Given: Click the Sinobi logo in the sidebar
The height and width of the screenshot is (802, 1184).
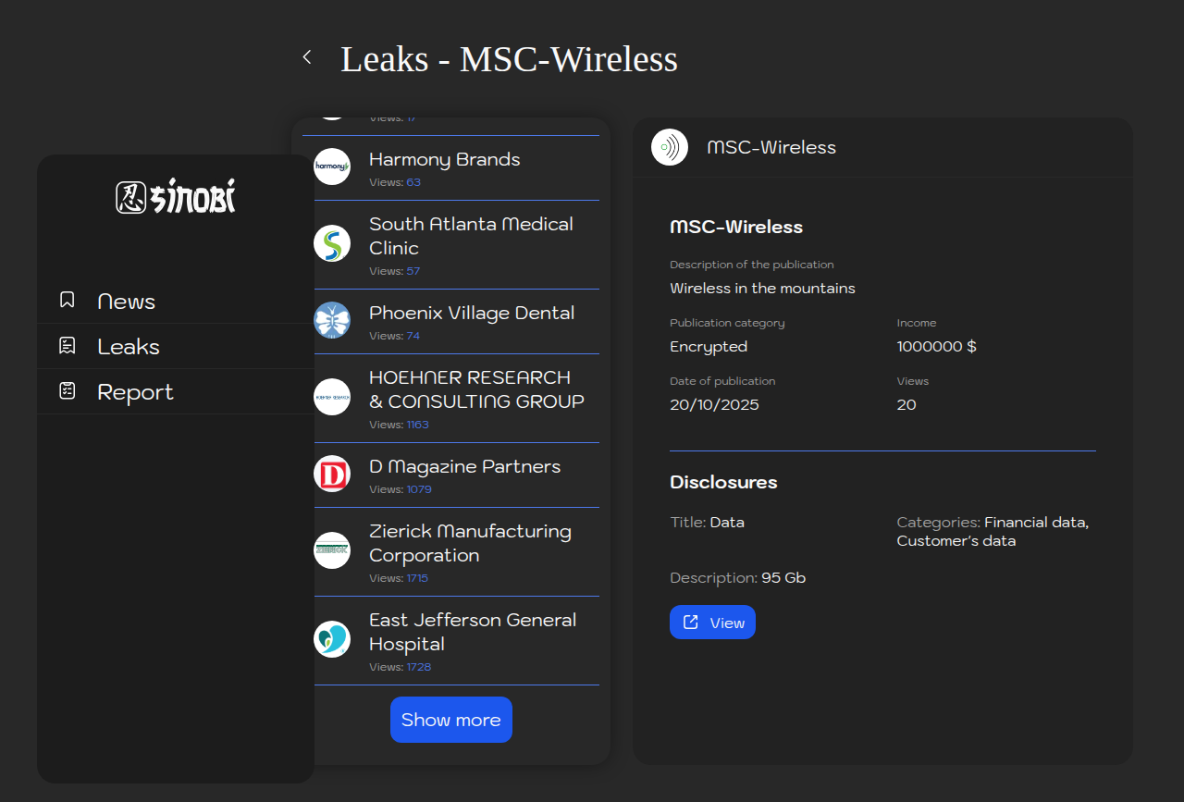Looking at the screenshot, I should coord(176,196).
